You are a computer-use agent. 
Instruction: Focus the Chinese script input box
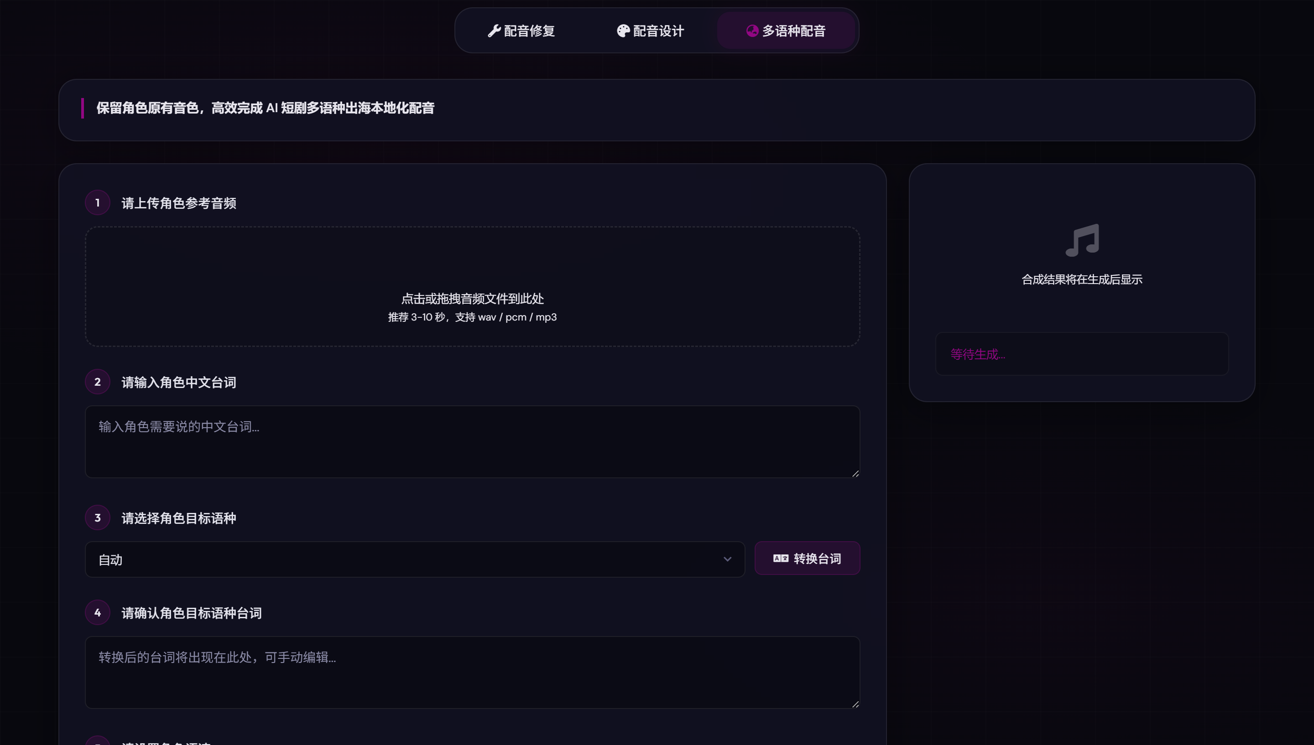tap(473, 442)
